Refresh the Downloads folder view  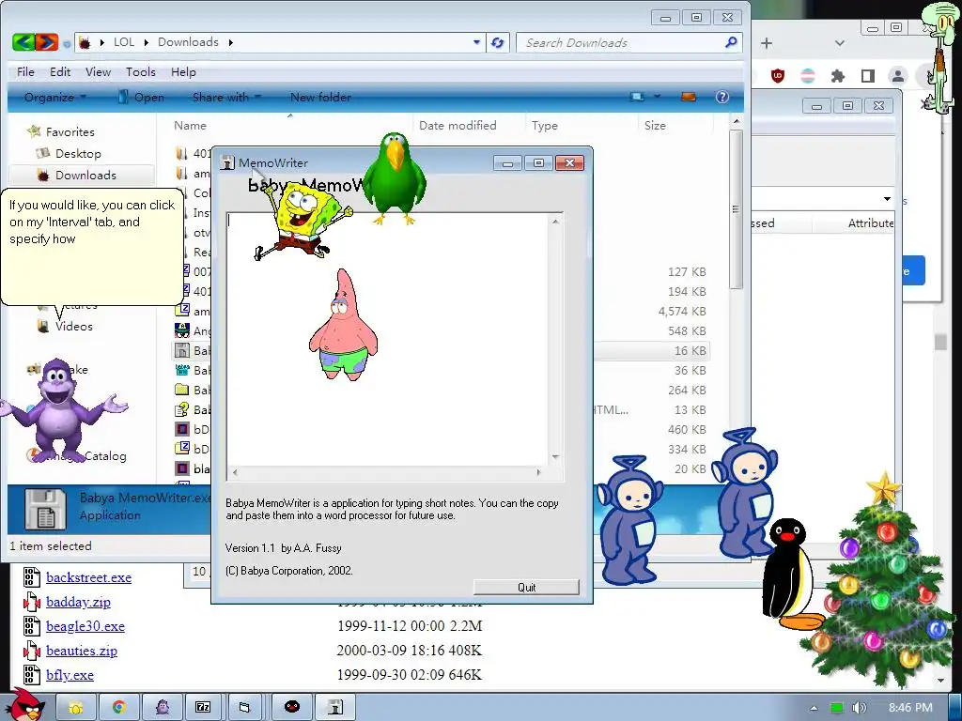(x=498, y=42)
